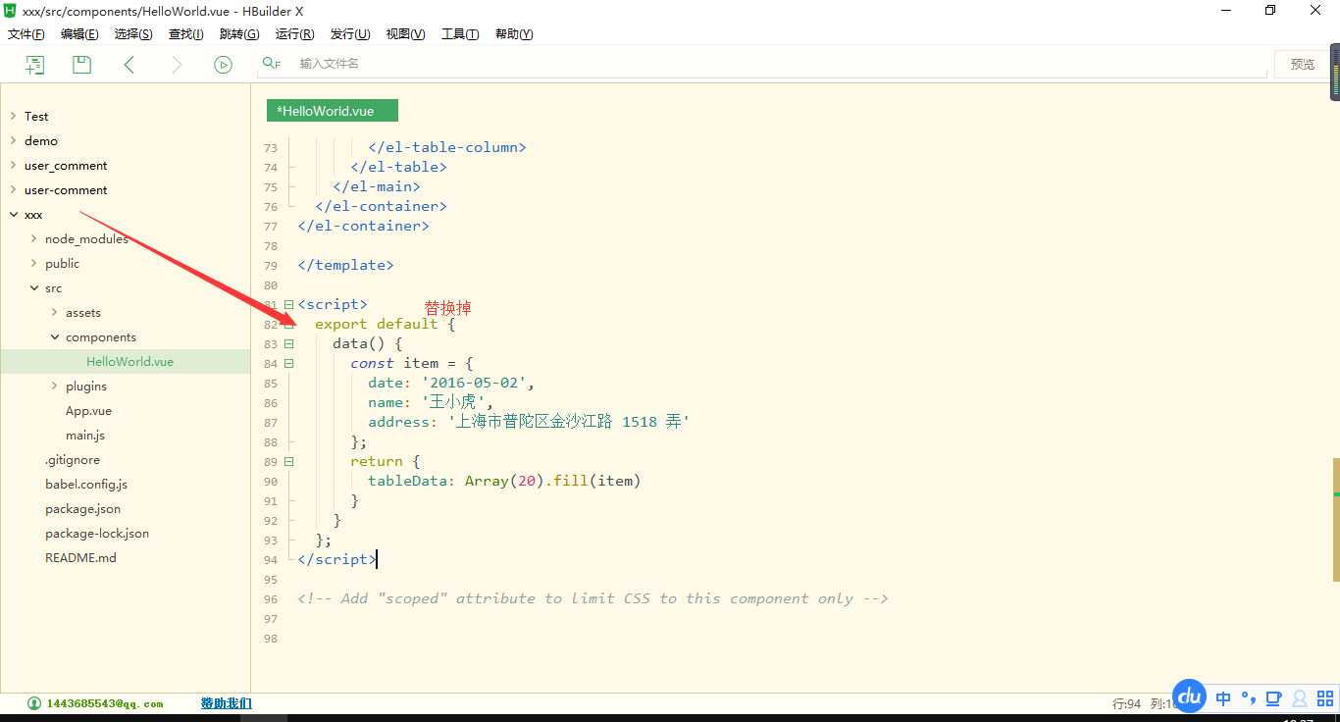Expand the user_comment project
This screenshot has width=1340, height=722.
[x=13, y=165]
